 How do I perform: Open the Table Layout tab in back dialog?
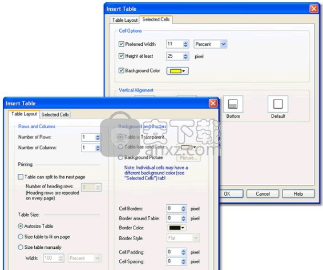tap(125, 20)
